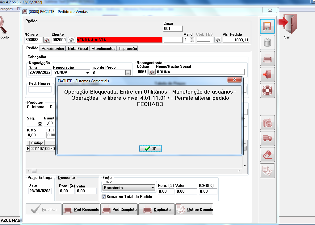Click the ICMS field under Produtos
315x225 pixels.
coord(36,135)
